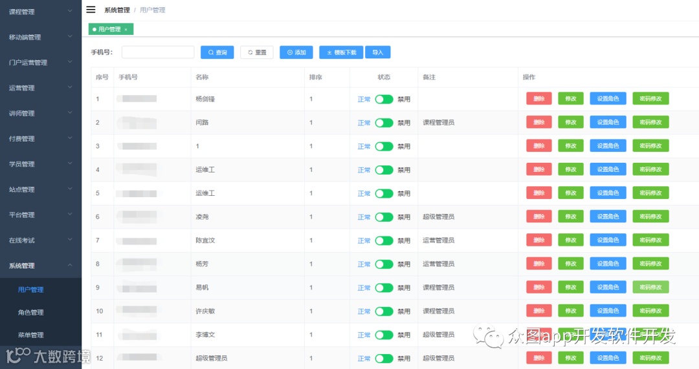The width and height of the screenshot is (699, 369).
Task: Focus the 手机号 search input field
Action: pyautogui.click(x=158, y=52)
